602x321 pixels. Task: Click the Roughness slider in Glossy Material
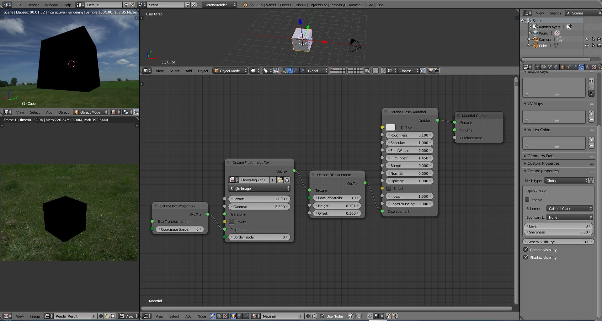coord(409,135)
